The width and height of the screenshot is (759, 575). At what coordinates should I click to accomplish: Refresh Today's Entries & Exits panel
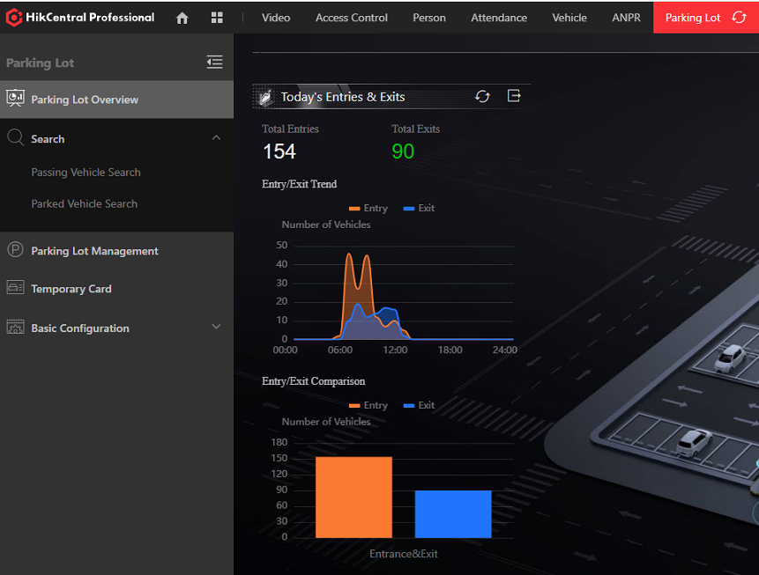click(x=482, y=97)
